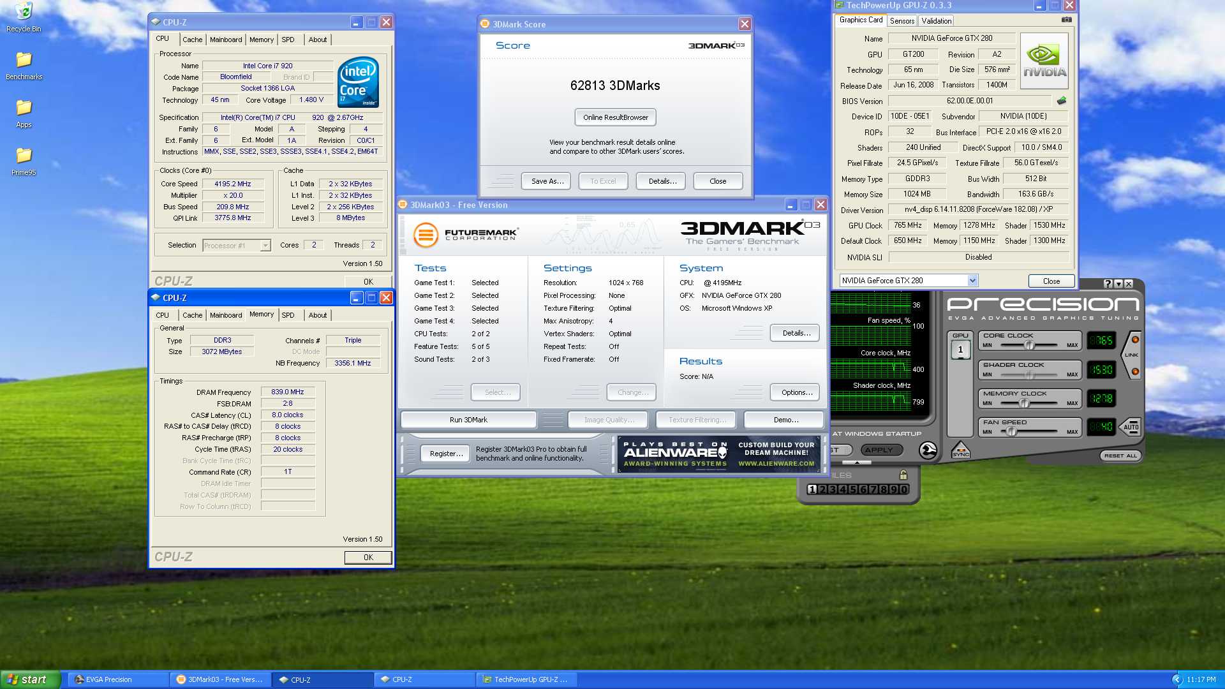The width and height of the screenshot is (1225, 689).
Task: Toggle the upper Link indicator by Core Clock
Action: tap(1135, 339)
